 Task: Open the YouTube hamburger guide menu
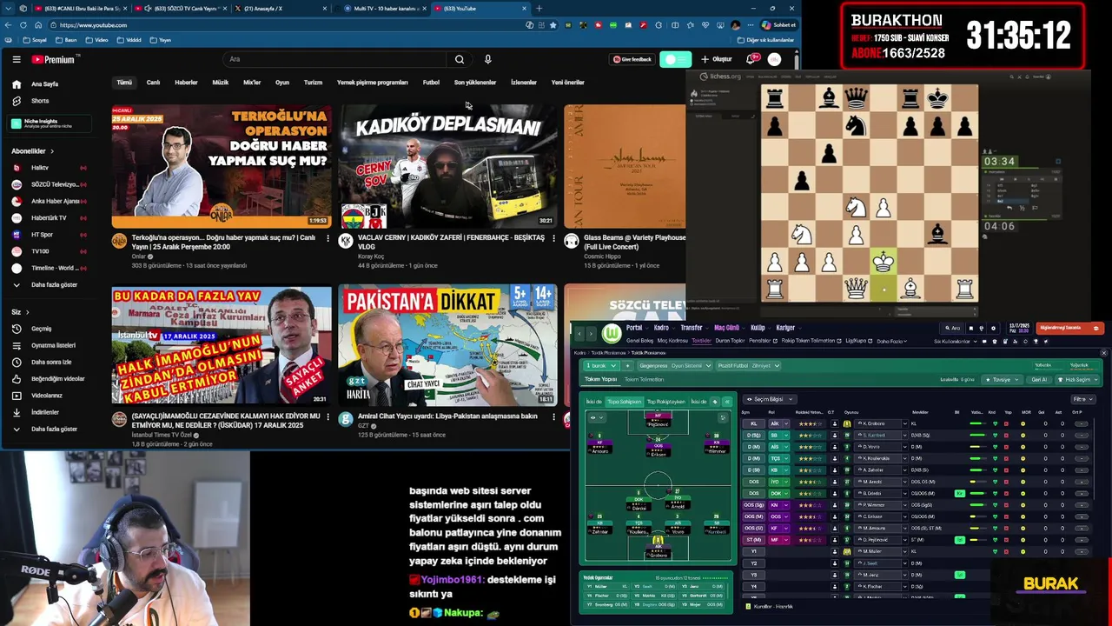(x=17, y=59)
